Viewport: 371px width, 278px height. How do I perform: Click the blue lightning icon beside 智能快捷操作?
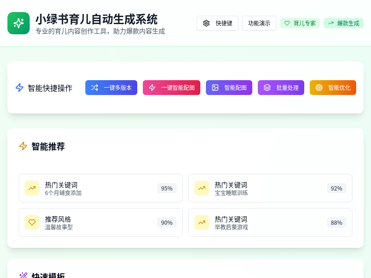tap(19, 88)
